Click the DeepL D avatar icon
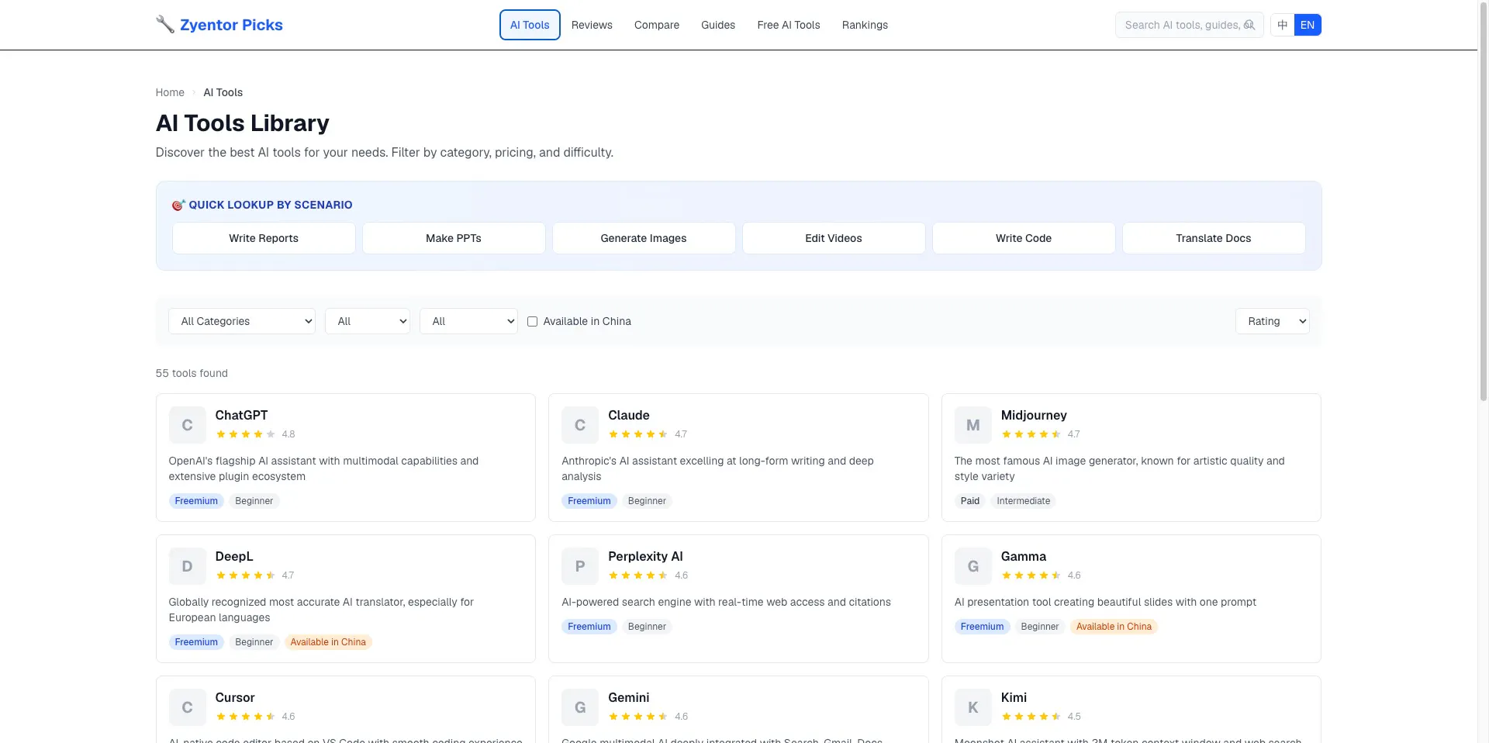Image resolution: width=1489 pixels, height=743 pixels. coord(188,566)
